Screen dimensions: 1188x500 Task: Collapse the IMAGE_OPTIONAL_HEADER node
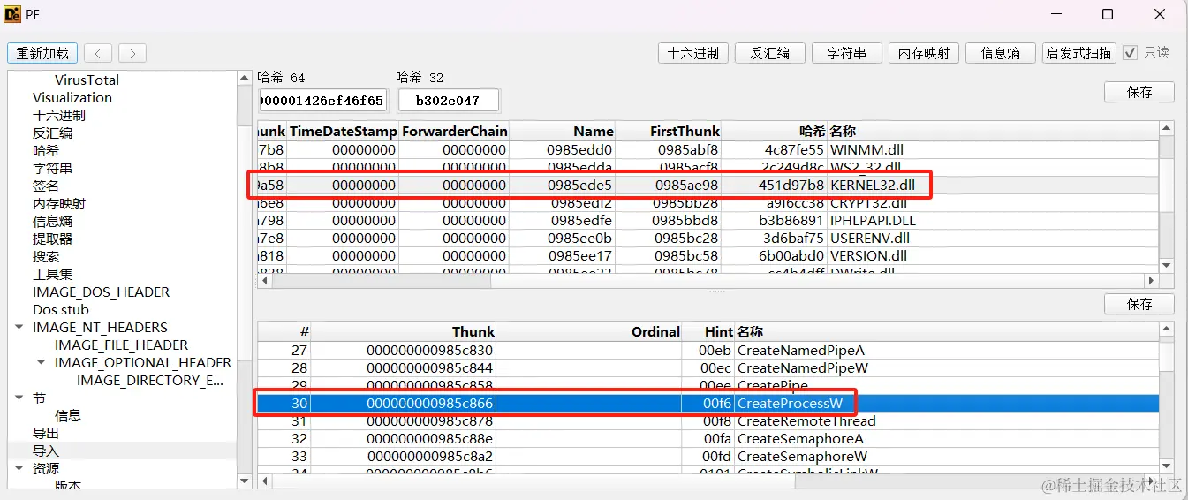click(41, 362)
